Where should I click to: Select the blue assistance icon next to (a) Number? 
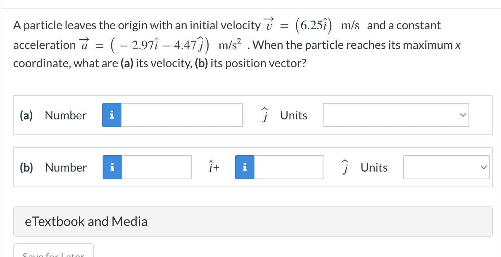pos(112,115)
